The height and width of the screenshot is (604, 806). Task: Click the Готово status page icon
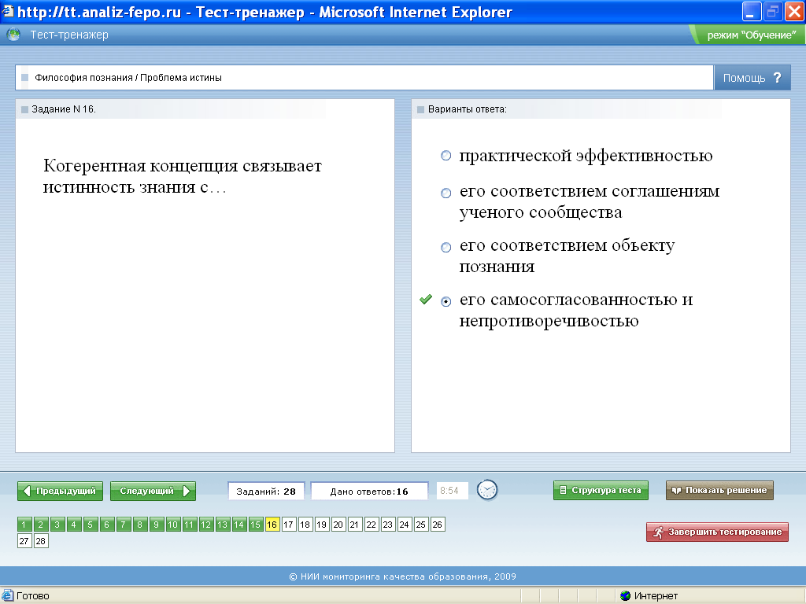[7, 596]
